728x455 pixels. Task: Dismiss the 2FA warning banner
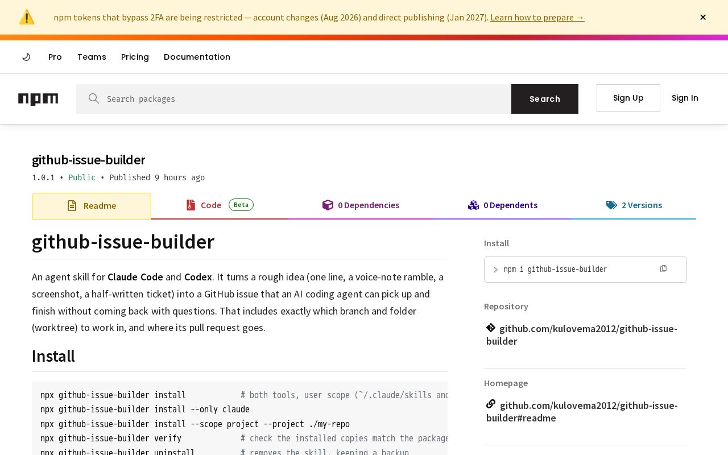click(x=703, y=17)
